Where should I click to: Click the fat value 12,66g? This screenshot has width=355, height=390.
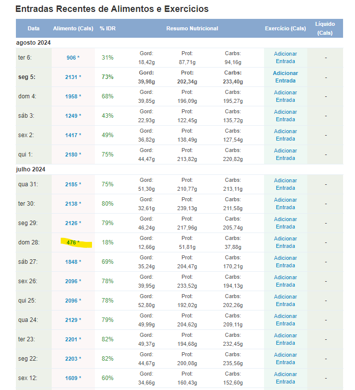[x=146, y=247]
